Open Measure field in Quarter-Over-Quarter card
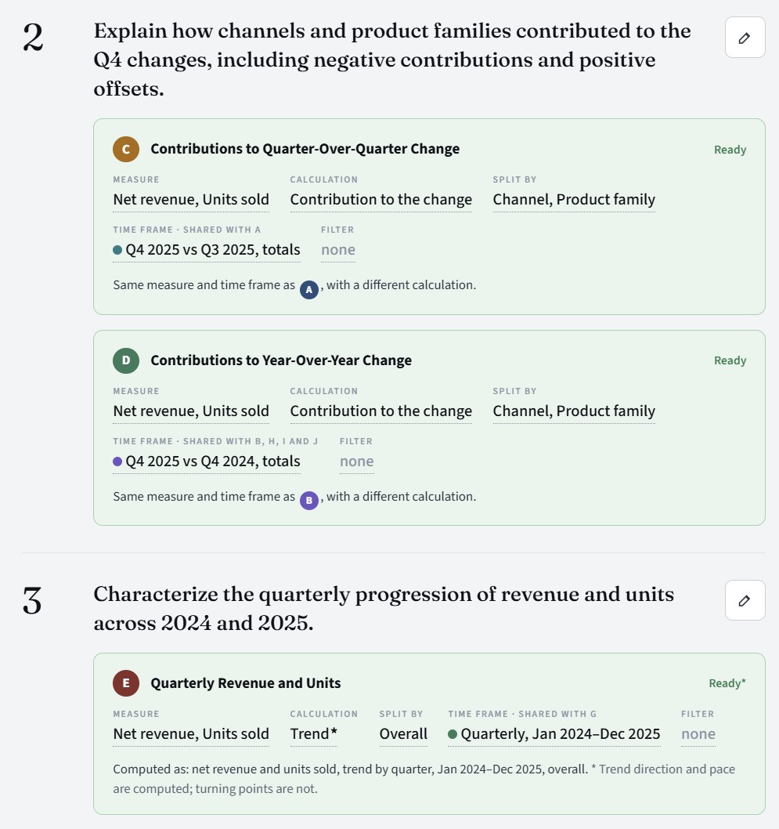 tap(191, 200)
